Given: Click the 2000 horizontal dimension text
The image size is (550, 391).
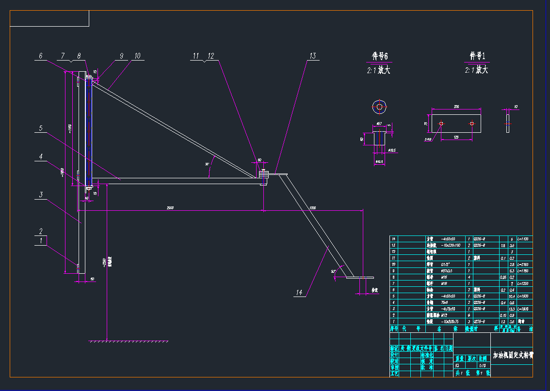Looking at the screenshot, I should click(x=170, y=208).
